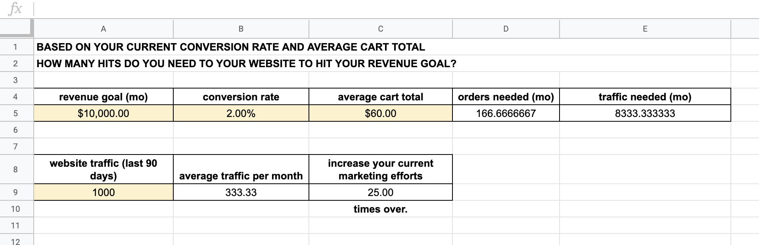Select row 11 header
This screenshot has width=759, height=245.
pyautogui.click(x=15, y=226)
